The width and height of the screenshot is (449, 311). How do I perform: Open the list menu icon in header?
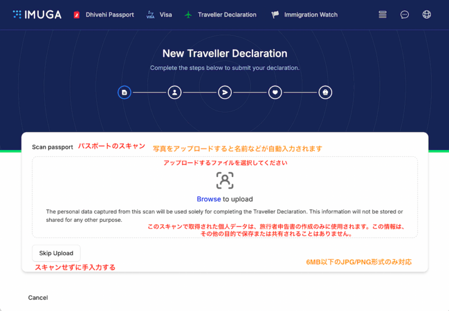pos(383,15)
